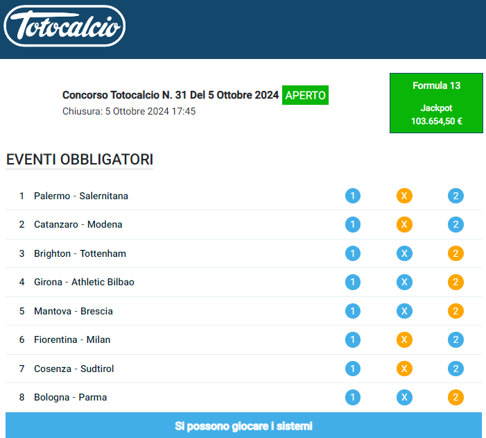Unselect 2 on Girona - Athletic Bilbao
The width and height of the screenshot is (486, 438).
pyautogui.click(x=455, y=282)
